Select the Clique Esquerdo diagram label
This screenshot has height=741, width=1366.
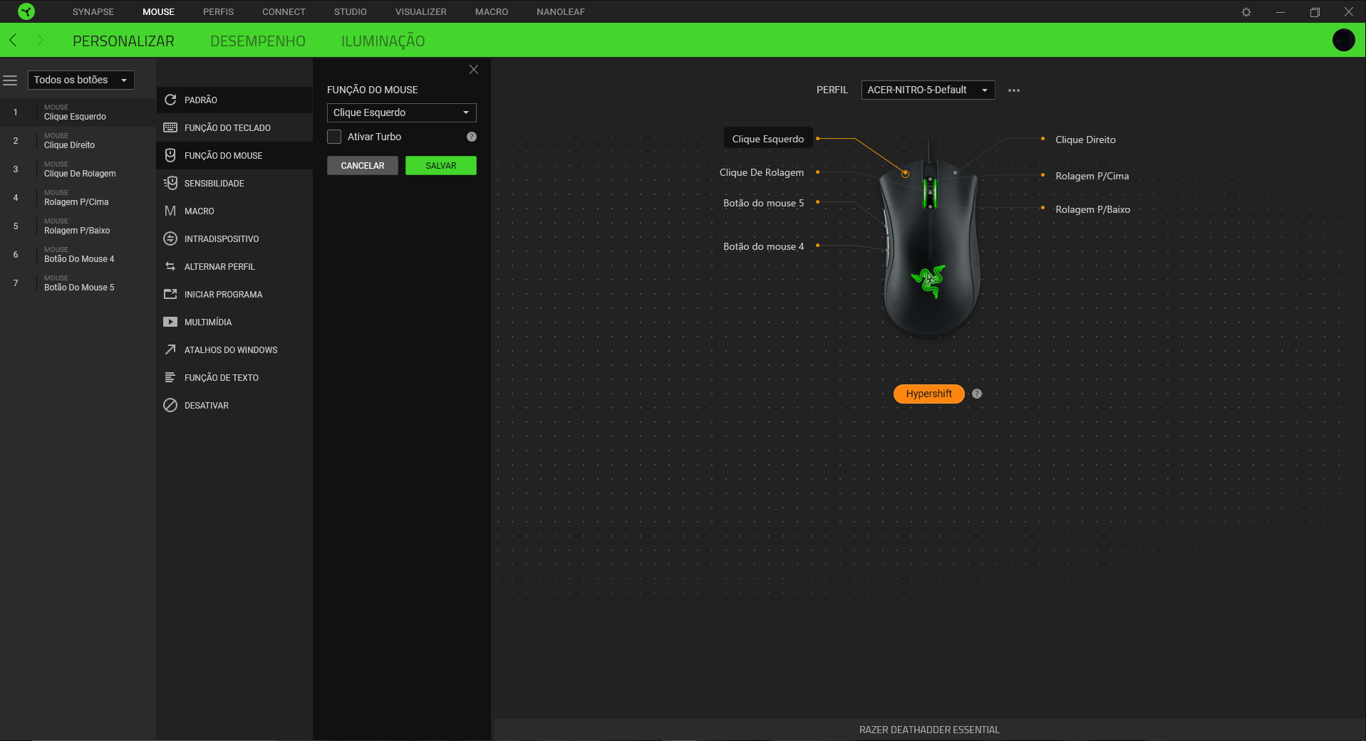click(x=768, y=139)
